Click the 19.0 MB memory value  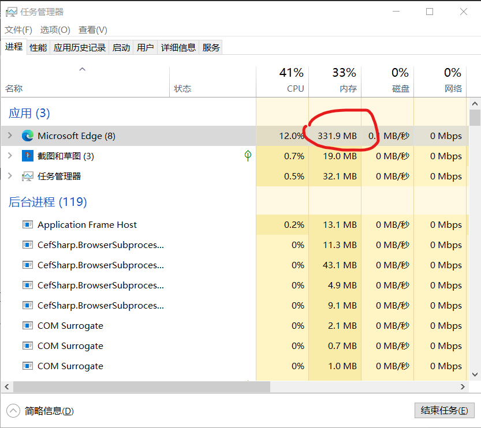pos(340,156)
